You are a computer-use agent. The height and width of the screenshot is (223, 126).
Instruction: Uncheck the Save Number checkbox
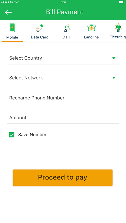click(x=12, y=135)
